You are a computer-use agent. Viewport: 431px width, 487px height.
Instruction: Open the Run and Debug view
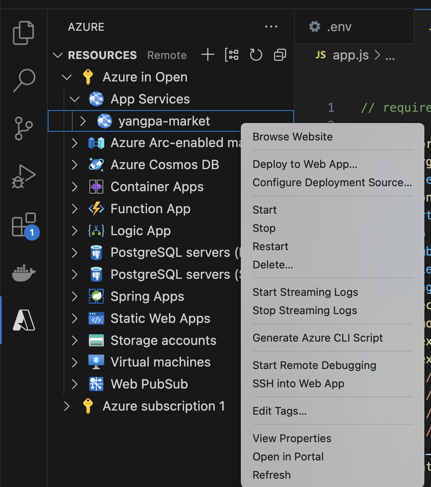(x=24, y=177)
